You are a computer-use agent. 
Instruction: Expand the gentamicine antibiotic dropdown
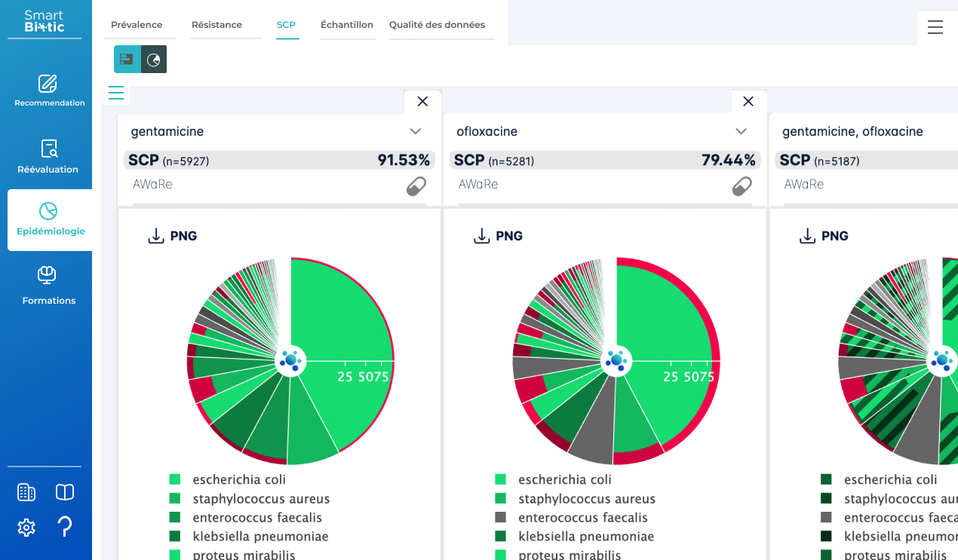pyautogui.click(x=415, y=131)
